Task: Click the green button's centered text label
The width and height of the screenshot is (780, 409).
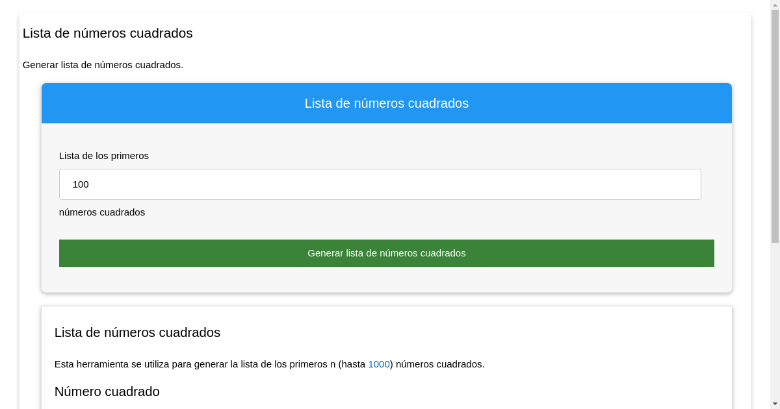Action: coord(387,253)
